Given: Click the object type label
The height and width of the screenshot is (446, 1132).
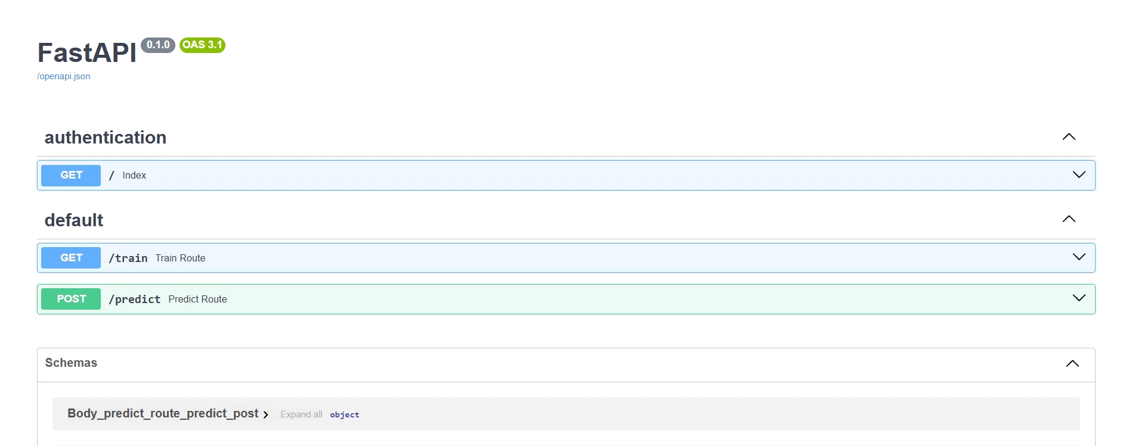Looking at the screenshot, I should coord(345,414).
